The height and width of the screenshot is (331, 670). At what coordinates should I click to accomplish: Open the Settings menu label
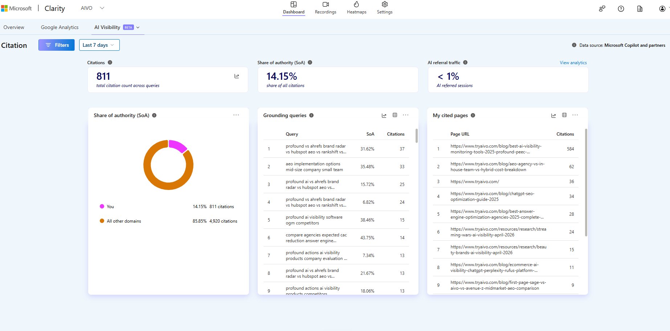(385, 12)
